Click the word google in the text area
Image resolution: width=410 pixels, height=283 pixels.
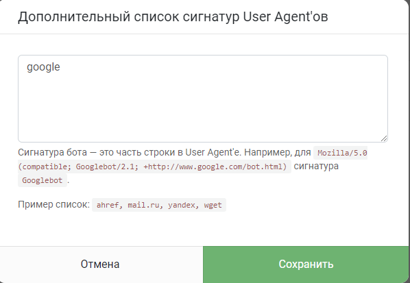click(x=43, y=67)
